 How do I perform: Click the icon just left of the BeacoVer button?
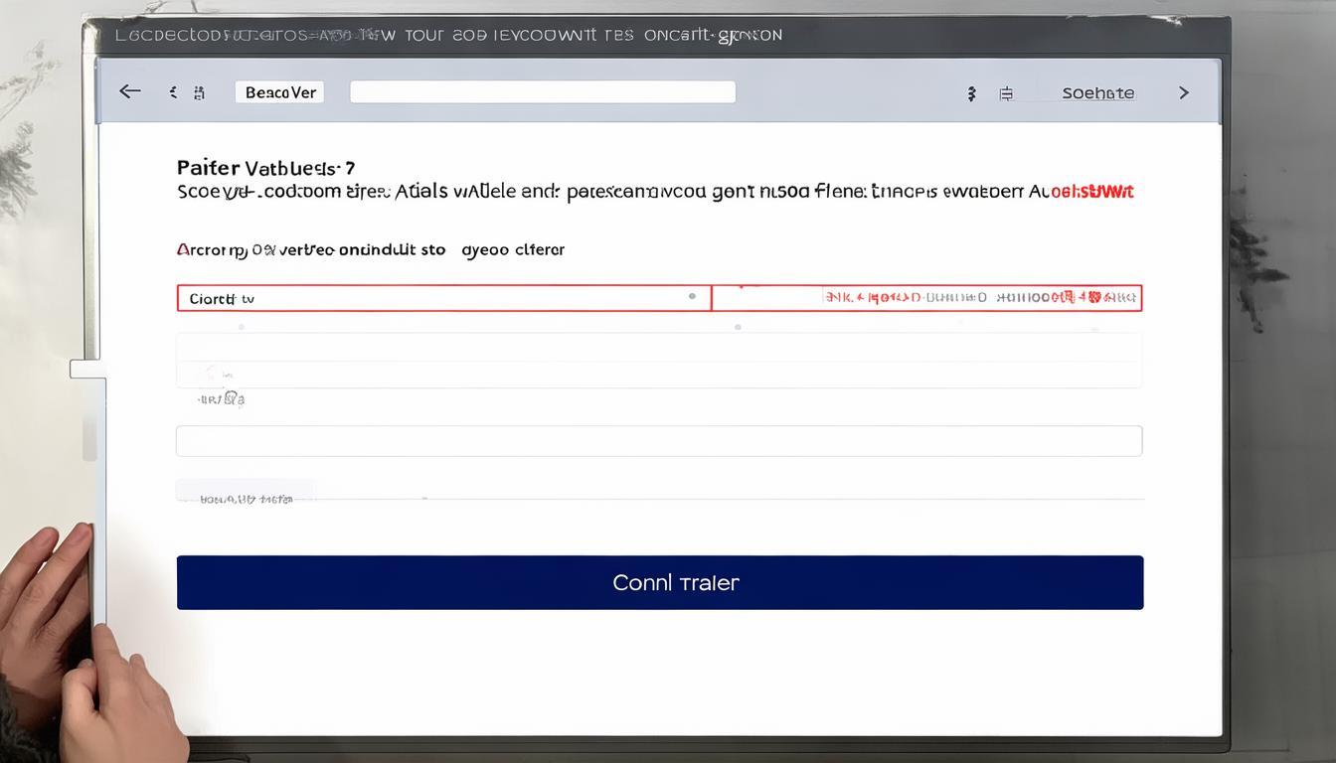[x=199, y=92]
